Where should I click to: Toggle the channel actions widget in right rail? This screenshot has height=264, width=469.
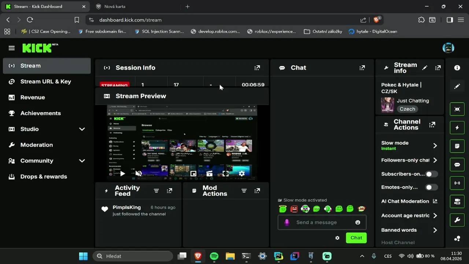point(457,201)
